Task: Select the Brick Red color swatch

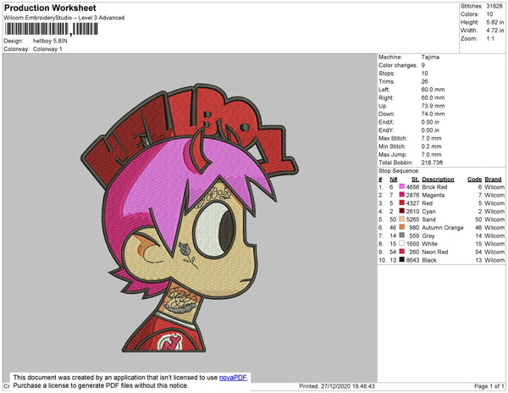Action: 402,186
